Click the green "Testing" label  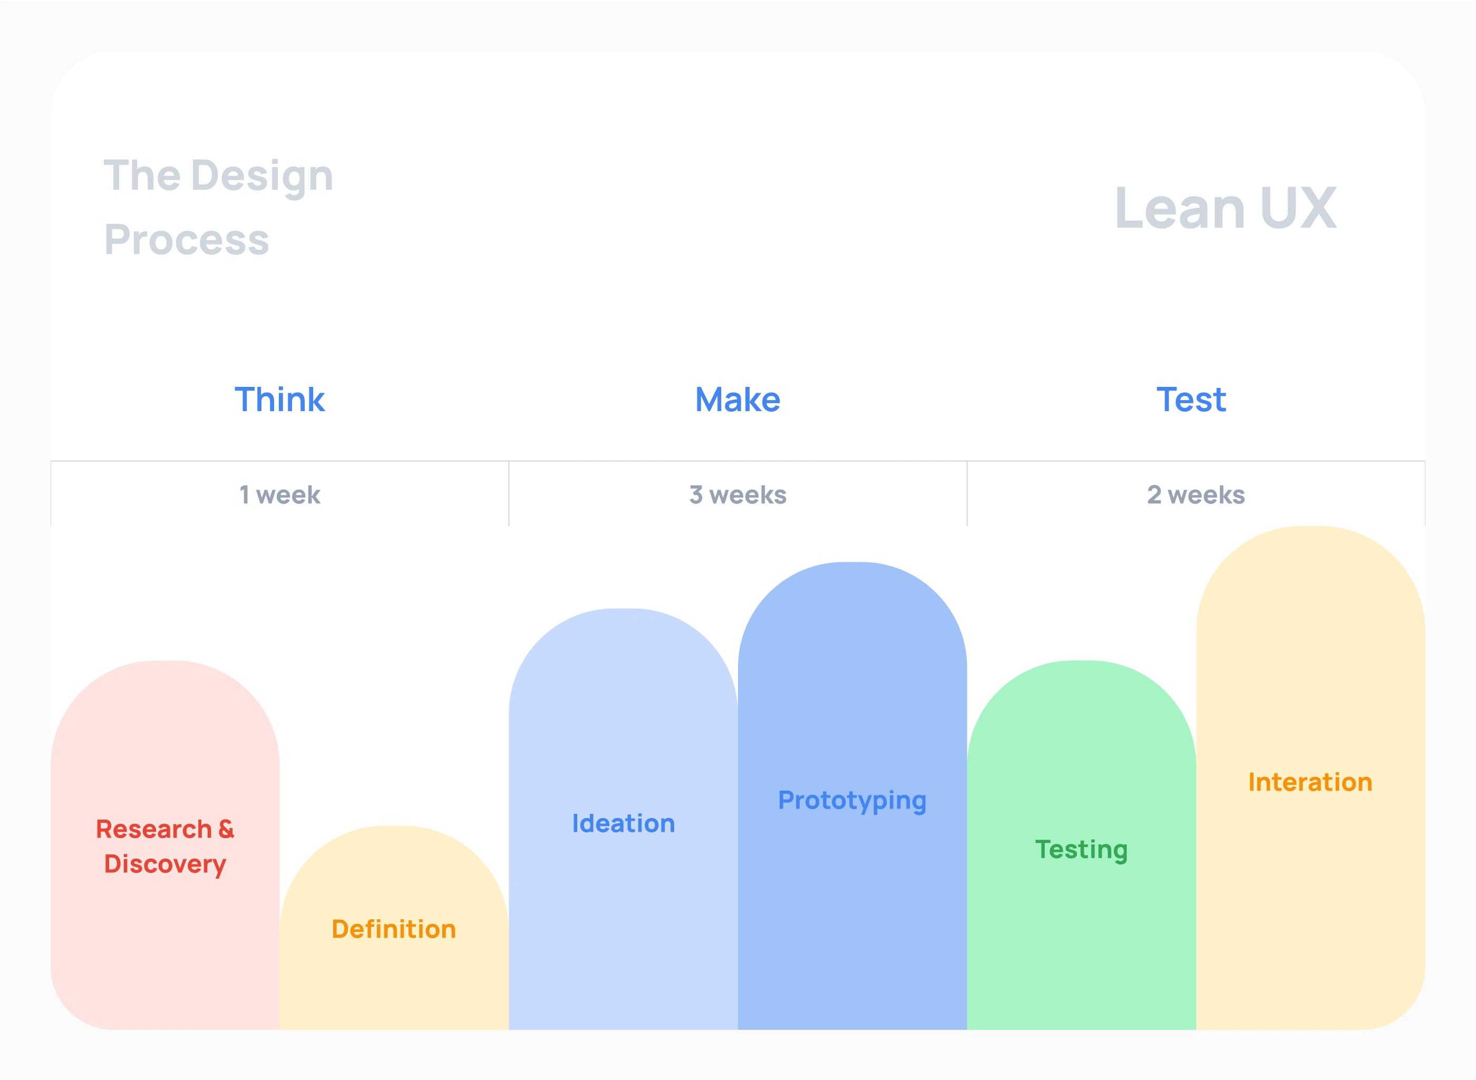pyautogui.click(x=1081, y=849)
